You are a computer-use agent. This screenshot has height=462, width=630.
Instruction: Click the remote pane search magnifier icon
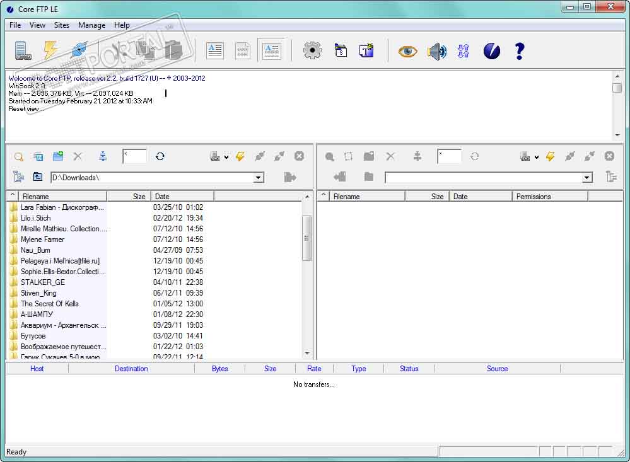tap(329, 157)
